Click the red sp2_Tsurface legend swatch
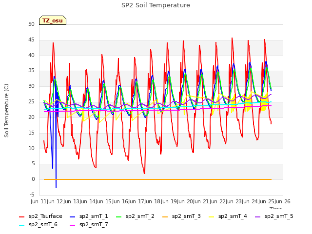This screenshot has width=312, height=234. [21, 216]
